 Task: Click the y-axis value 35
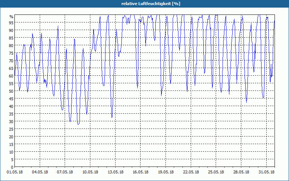11,114
